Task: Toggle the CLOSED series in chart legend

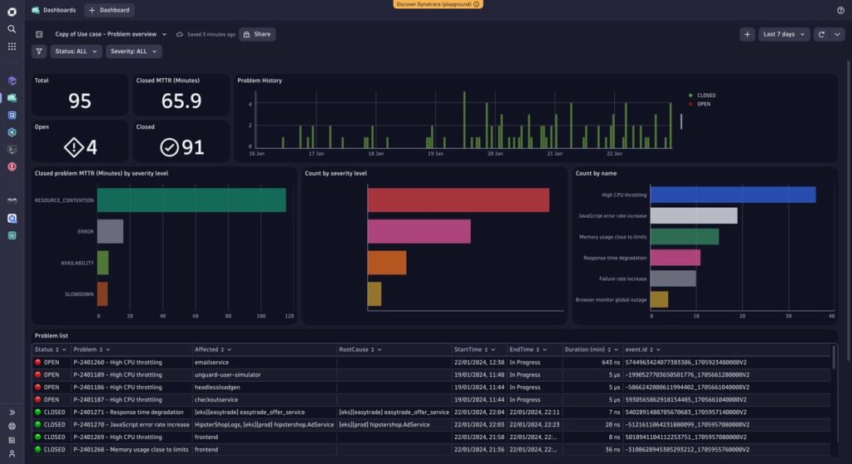Action: (706, 96)
